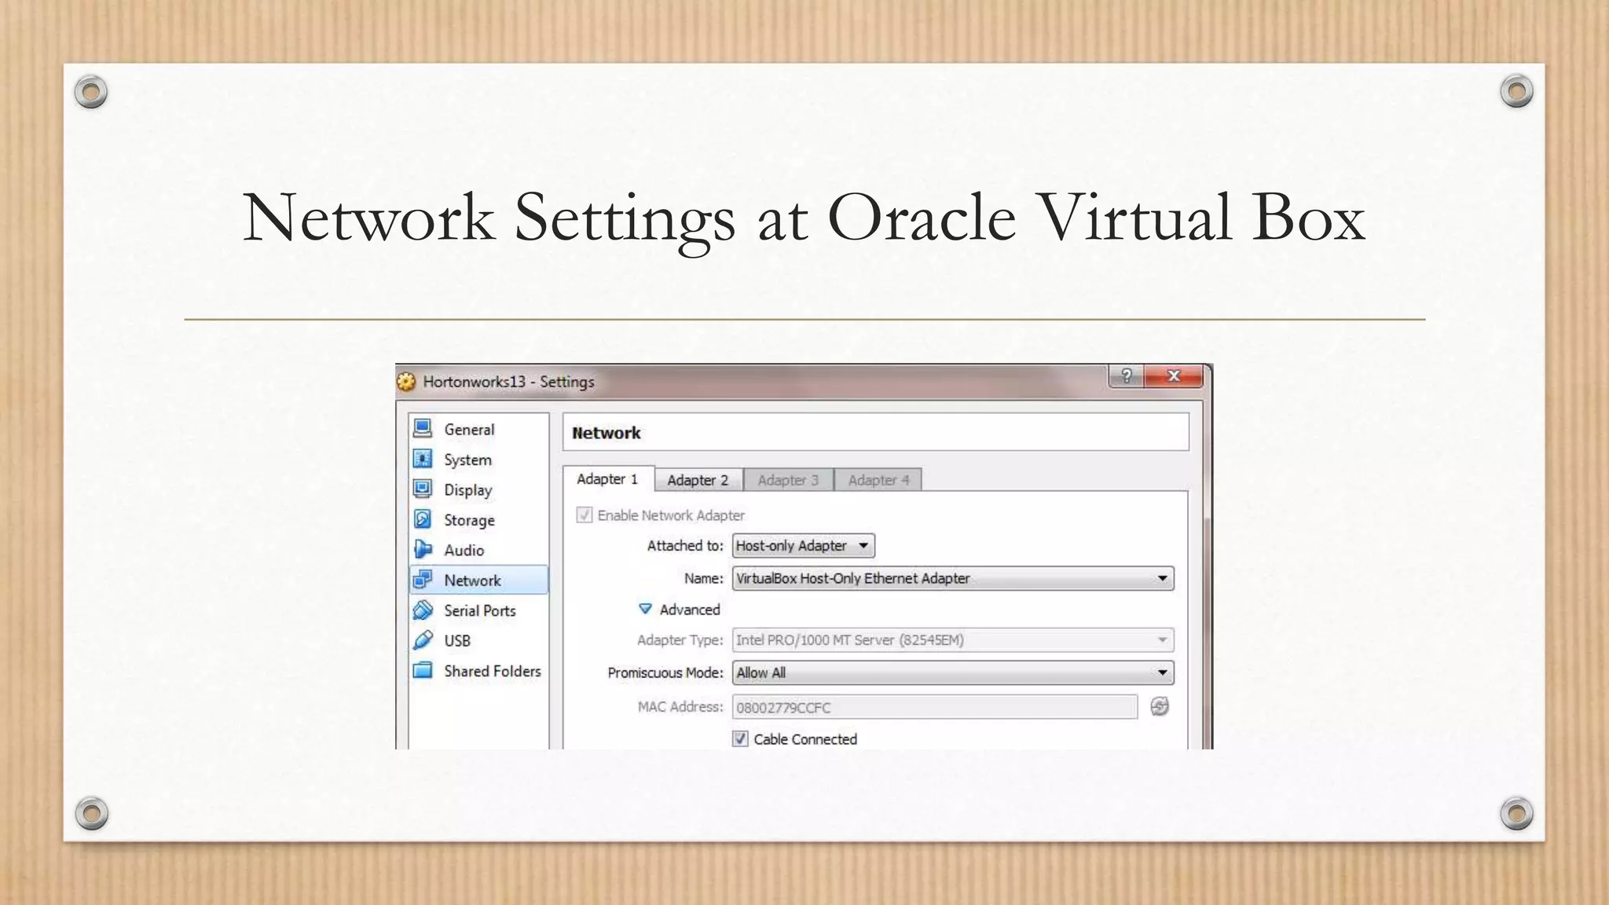Switch to the Adapter 2 tab
Image resolution: width=1609 pixels, height=905 pixels.
pyautogui.click(x=698, y=480)
